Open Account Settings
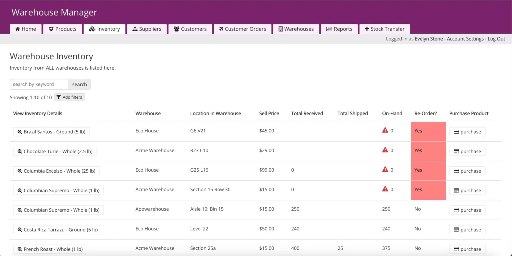The width and height of the screenshot is (512, 256). pyautogui.click(x=465, y=39)
